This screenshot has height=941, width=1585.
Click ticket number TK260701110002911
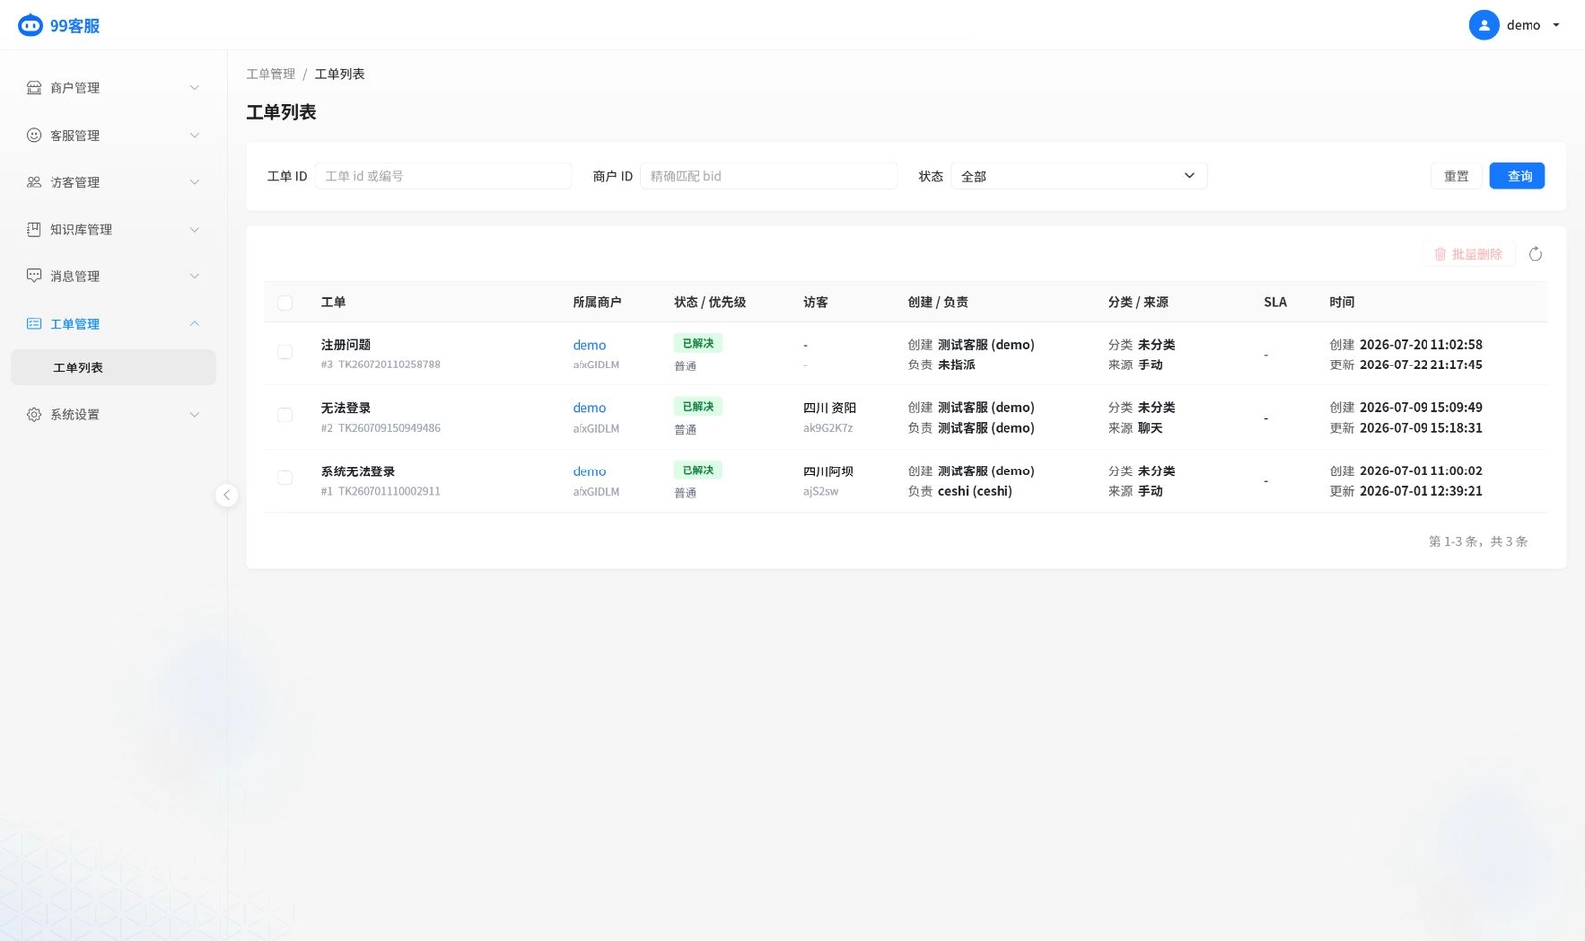(x=389, y=491)
